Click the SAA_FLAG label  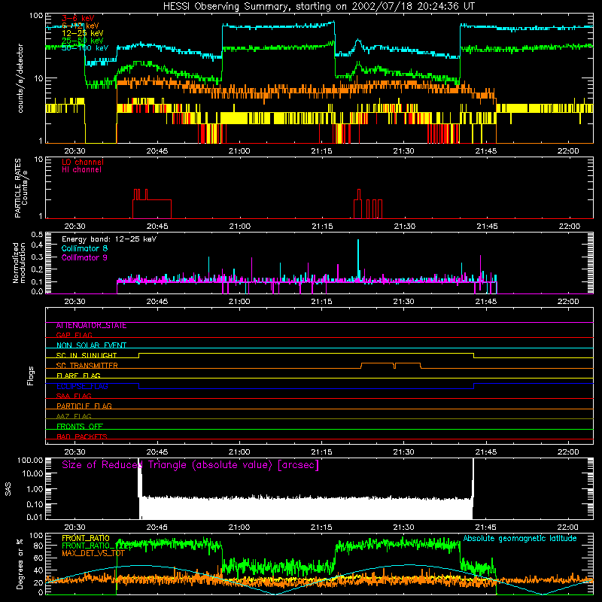click(74, 396)
